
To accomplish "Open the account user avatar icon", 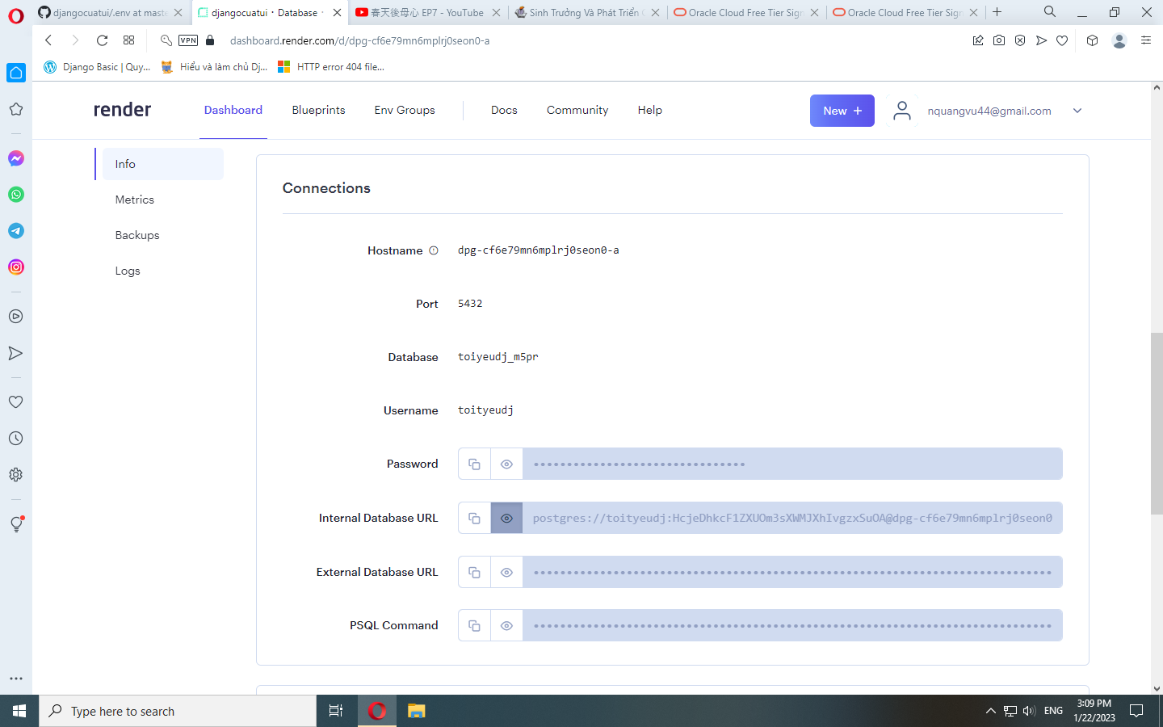I will point(902,111).
